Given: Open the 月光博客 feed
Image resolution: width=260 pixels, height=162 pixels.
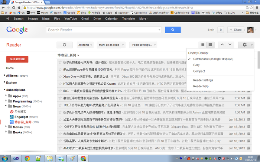Looking at the screenshot, I should pos(18,112).
